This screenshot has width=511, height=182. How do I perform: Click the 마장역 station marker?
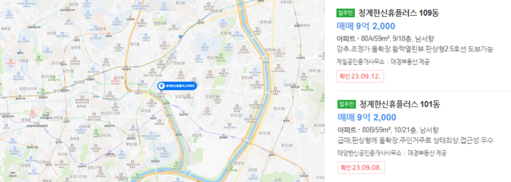tap(153, 116)
